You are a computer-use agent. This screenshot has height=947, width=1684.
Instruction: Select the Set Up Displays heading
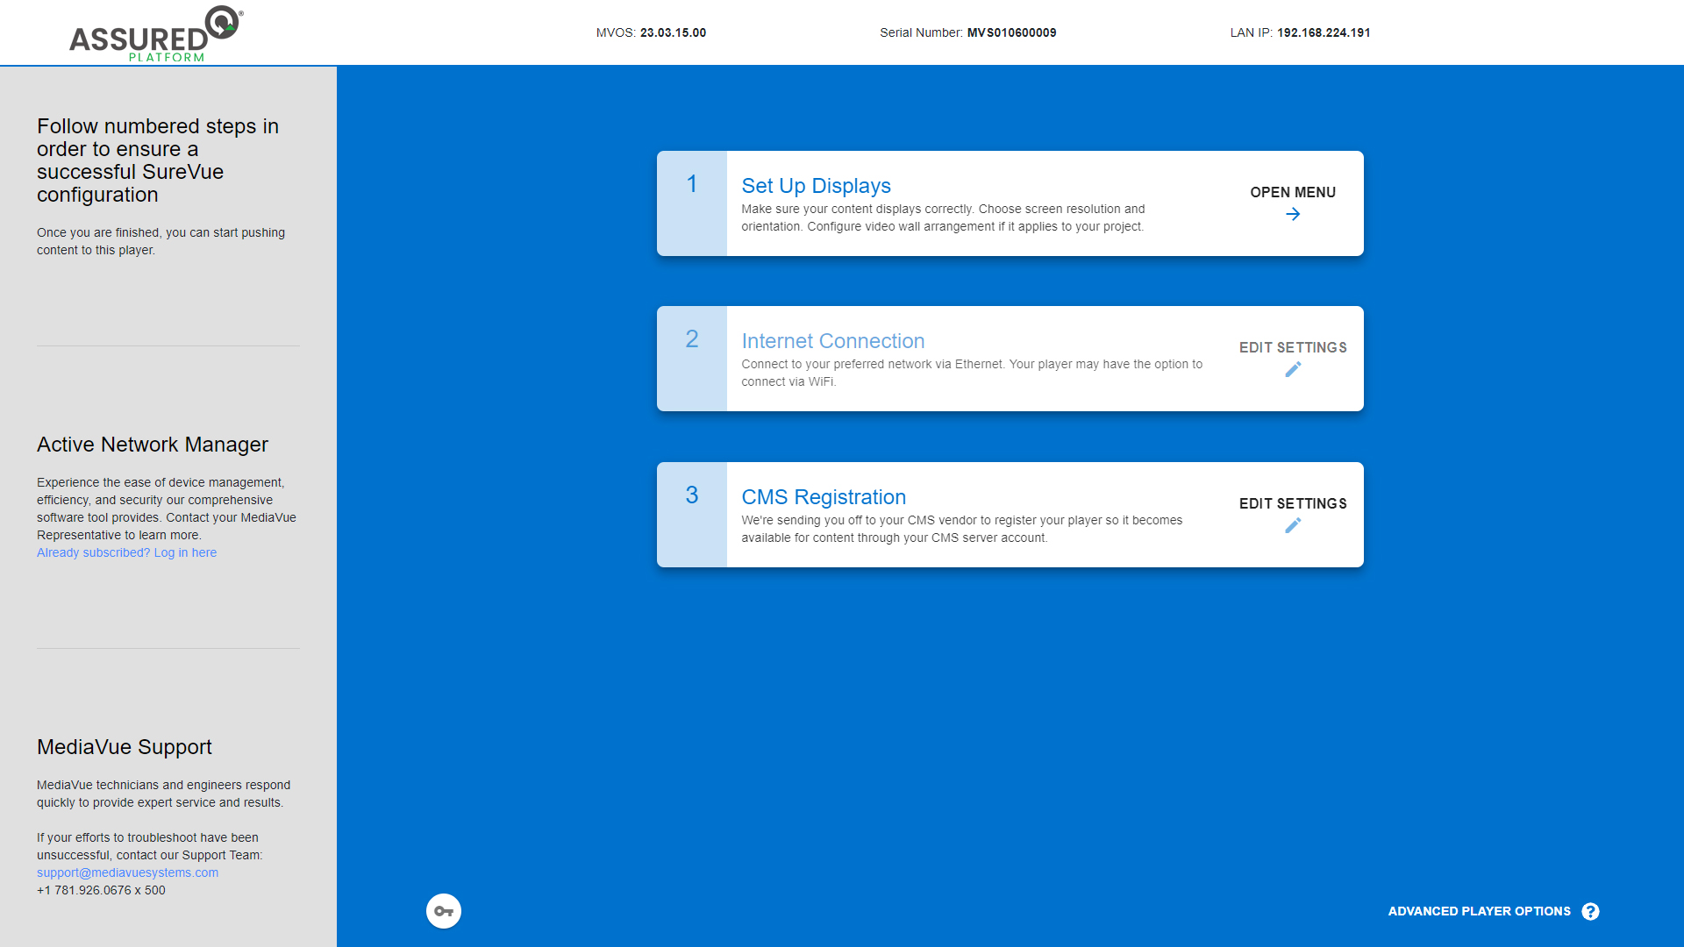coord(816,186)
